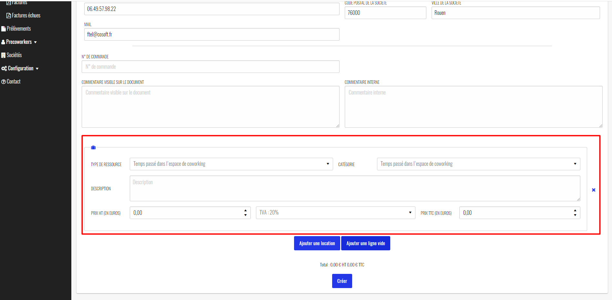Click the Sociétés building icon
The image size is (612, 300).
coord(4,55)
